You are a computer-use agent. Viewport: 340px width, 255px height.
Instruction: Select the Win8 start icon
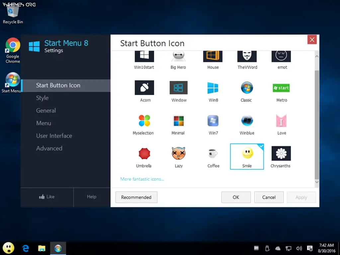pos(212,88)
